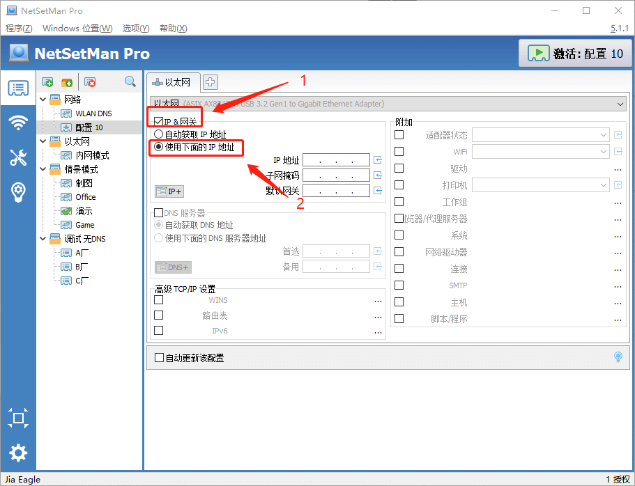Get current IP address arrow icon
This screenshot has height=486, width=635.
click(x=378, y=160)
